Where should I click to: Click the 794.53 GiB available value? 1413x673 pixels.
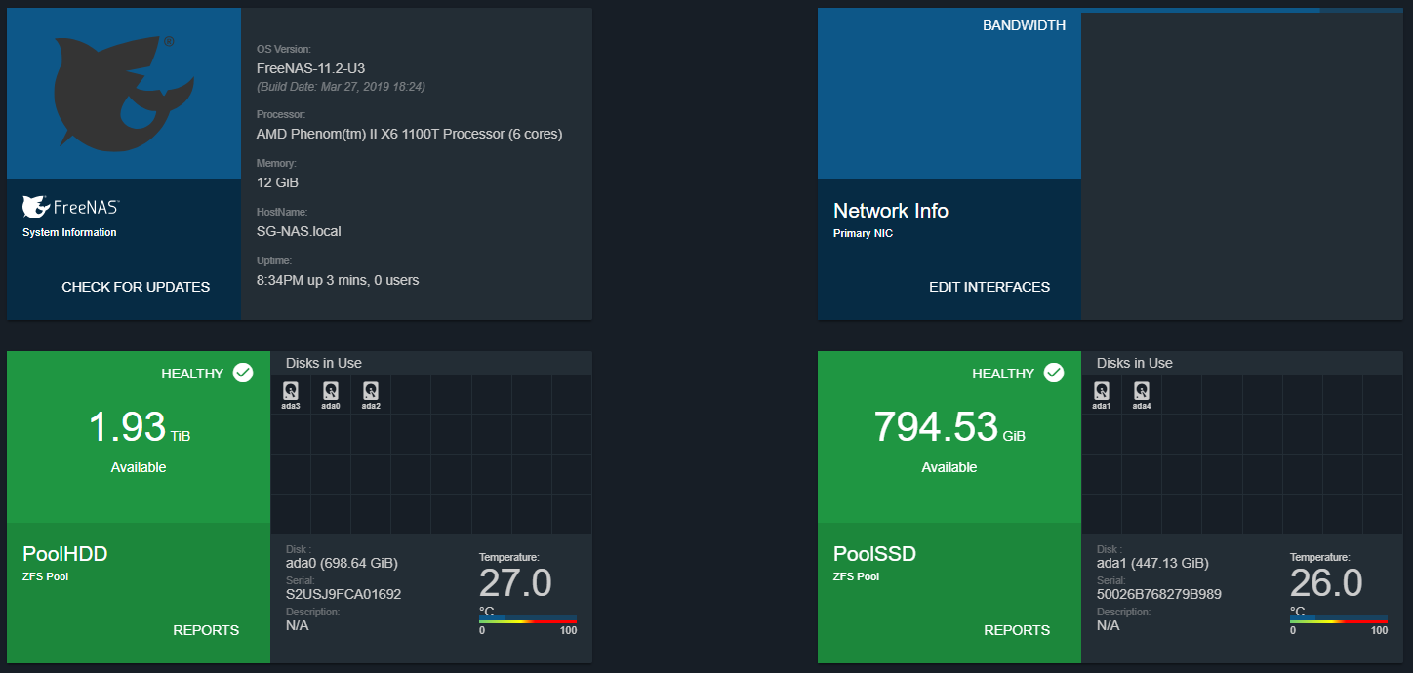(949, 427)
